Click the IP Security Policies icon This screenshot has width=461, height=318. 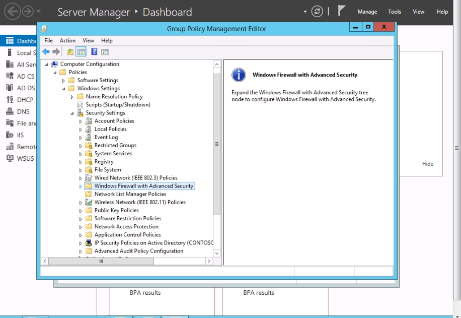89,243
